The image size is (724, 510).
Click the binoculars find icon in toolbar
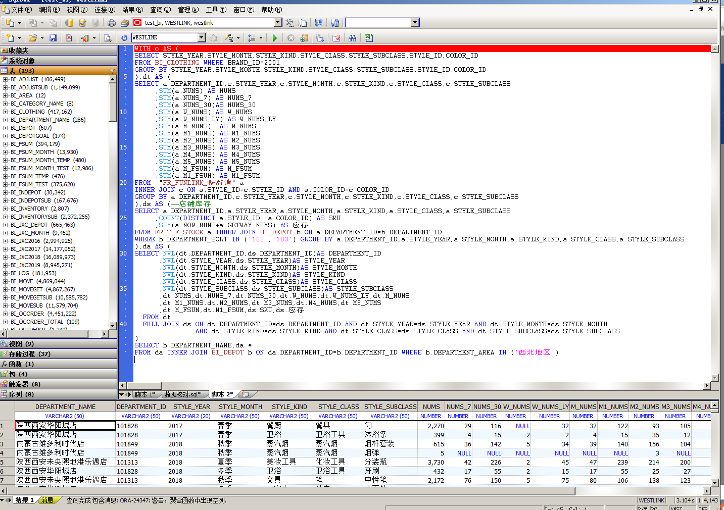pos(352,38)
